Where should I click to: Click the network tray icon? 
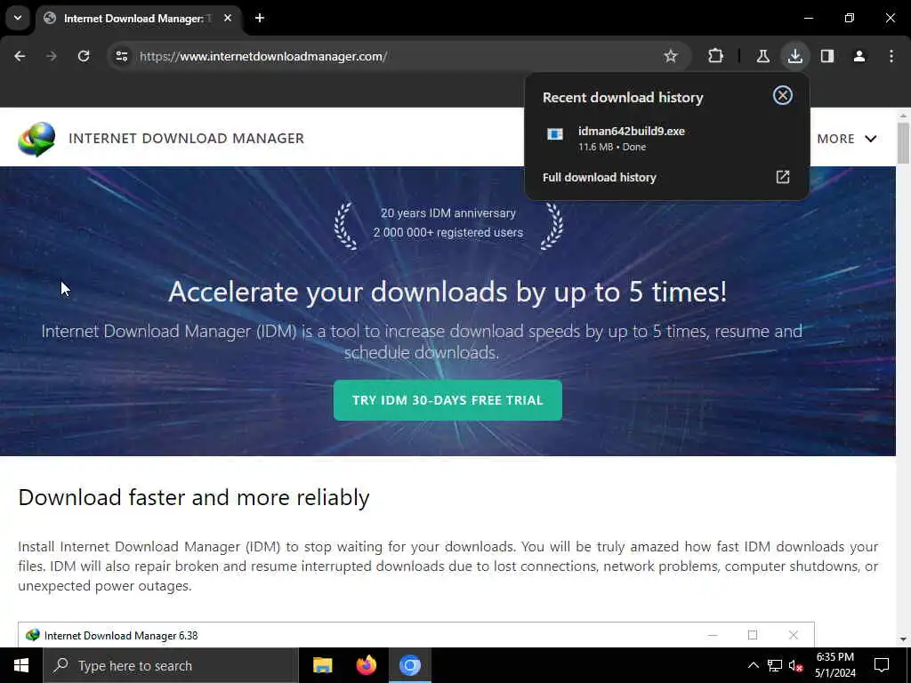coord(775,665)
